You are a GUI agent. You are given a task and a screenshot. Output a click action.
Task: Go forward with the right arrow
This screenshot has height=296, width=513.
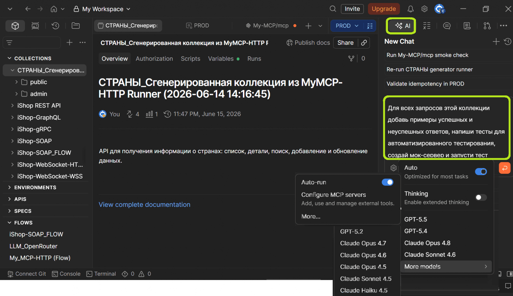click(40, 9)
